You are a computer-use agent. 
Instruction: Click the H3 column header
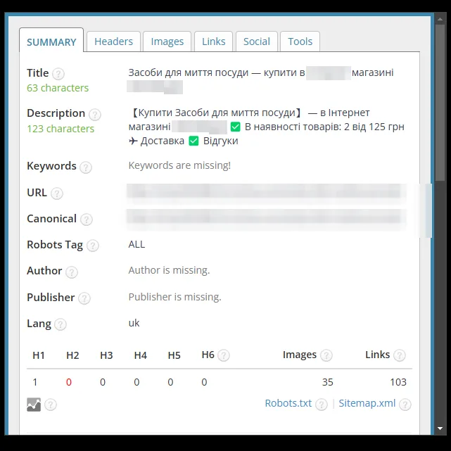[106, 355]
